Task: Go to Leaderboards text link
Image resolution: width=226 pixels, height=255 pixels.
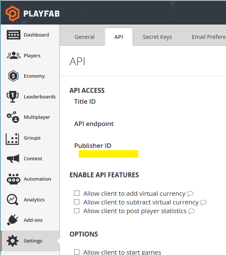Action: point(40,97)
